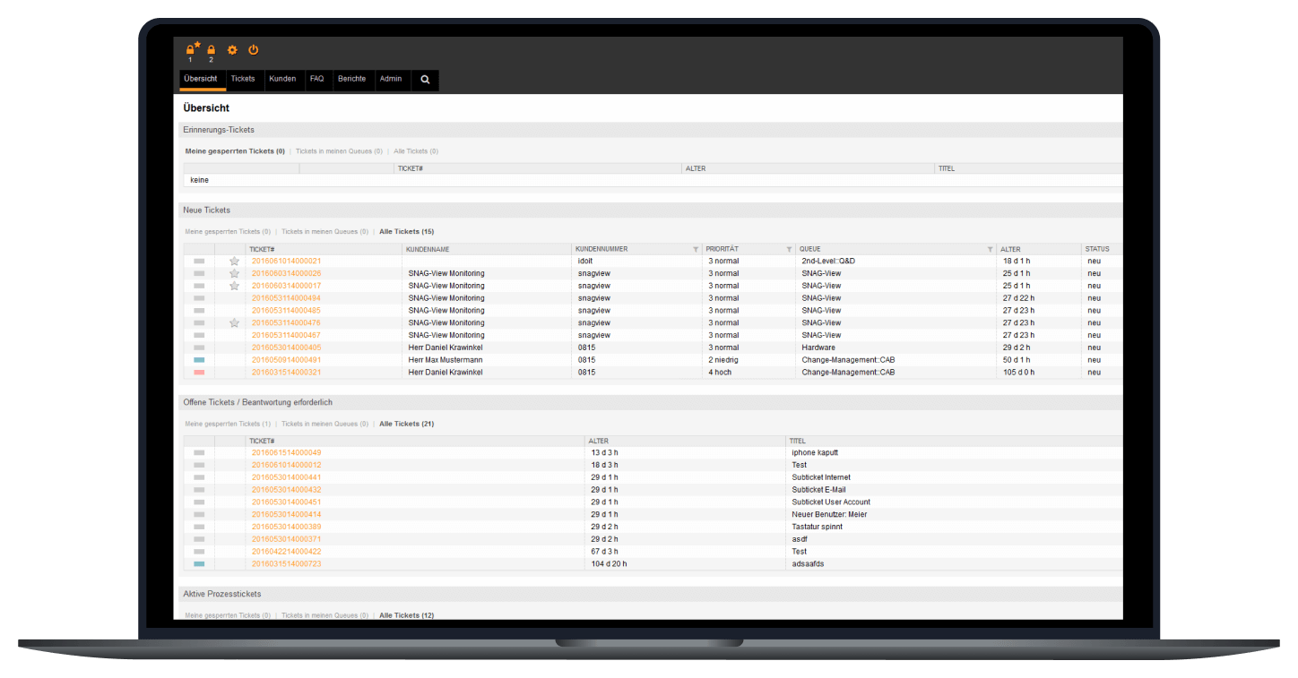Screen dimensions: 1298x678
Task: Click the 'iphone kaputt' title cell
Action: (815, 452)
